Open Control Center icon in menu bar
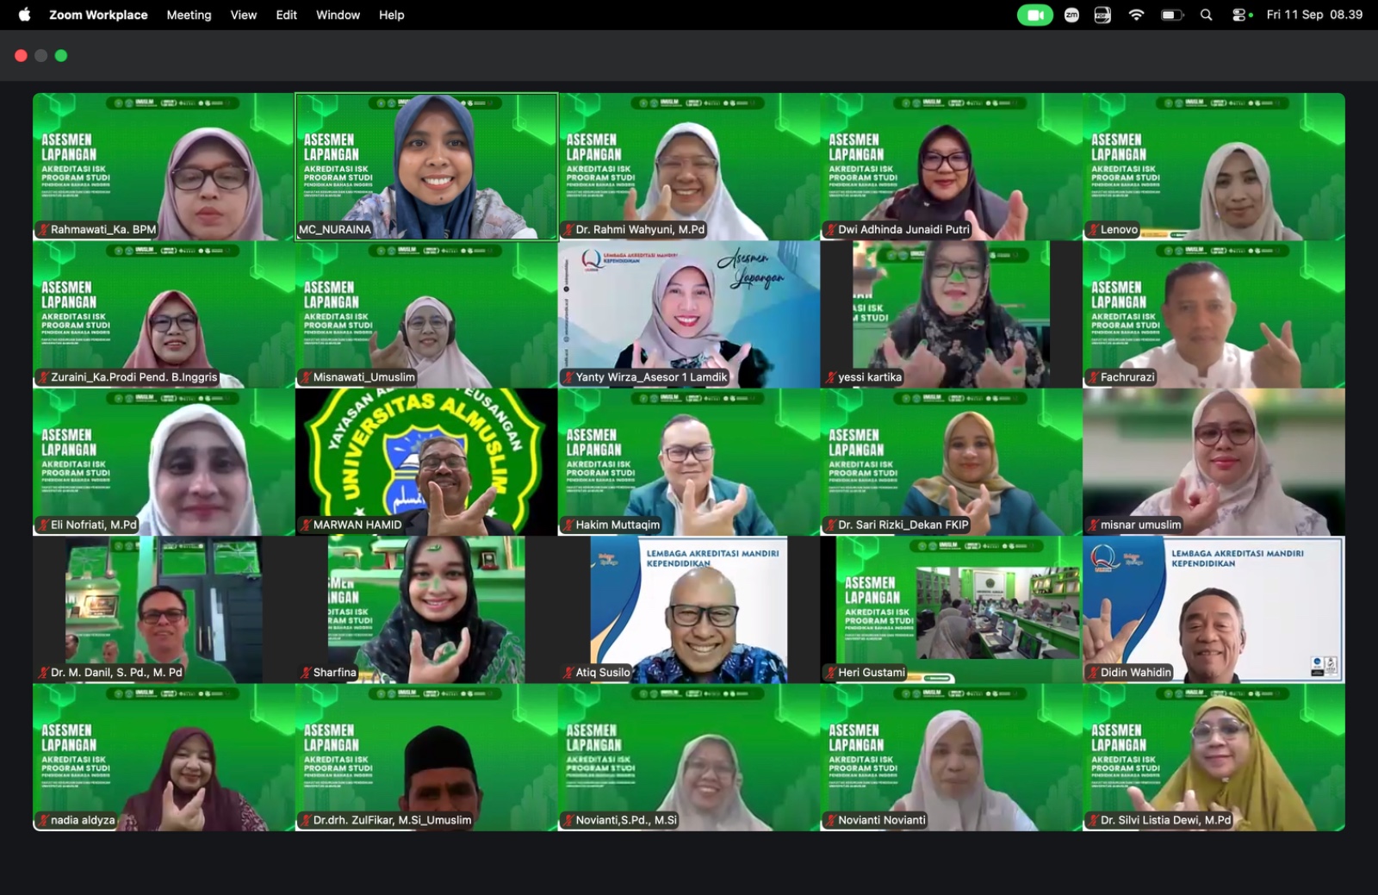The width and height of the screenshot is (1378, 895). click(1241, 15)
